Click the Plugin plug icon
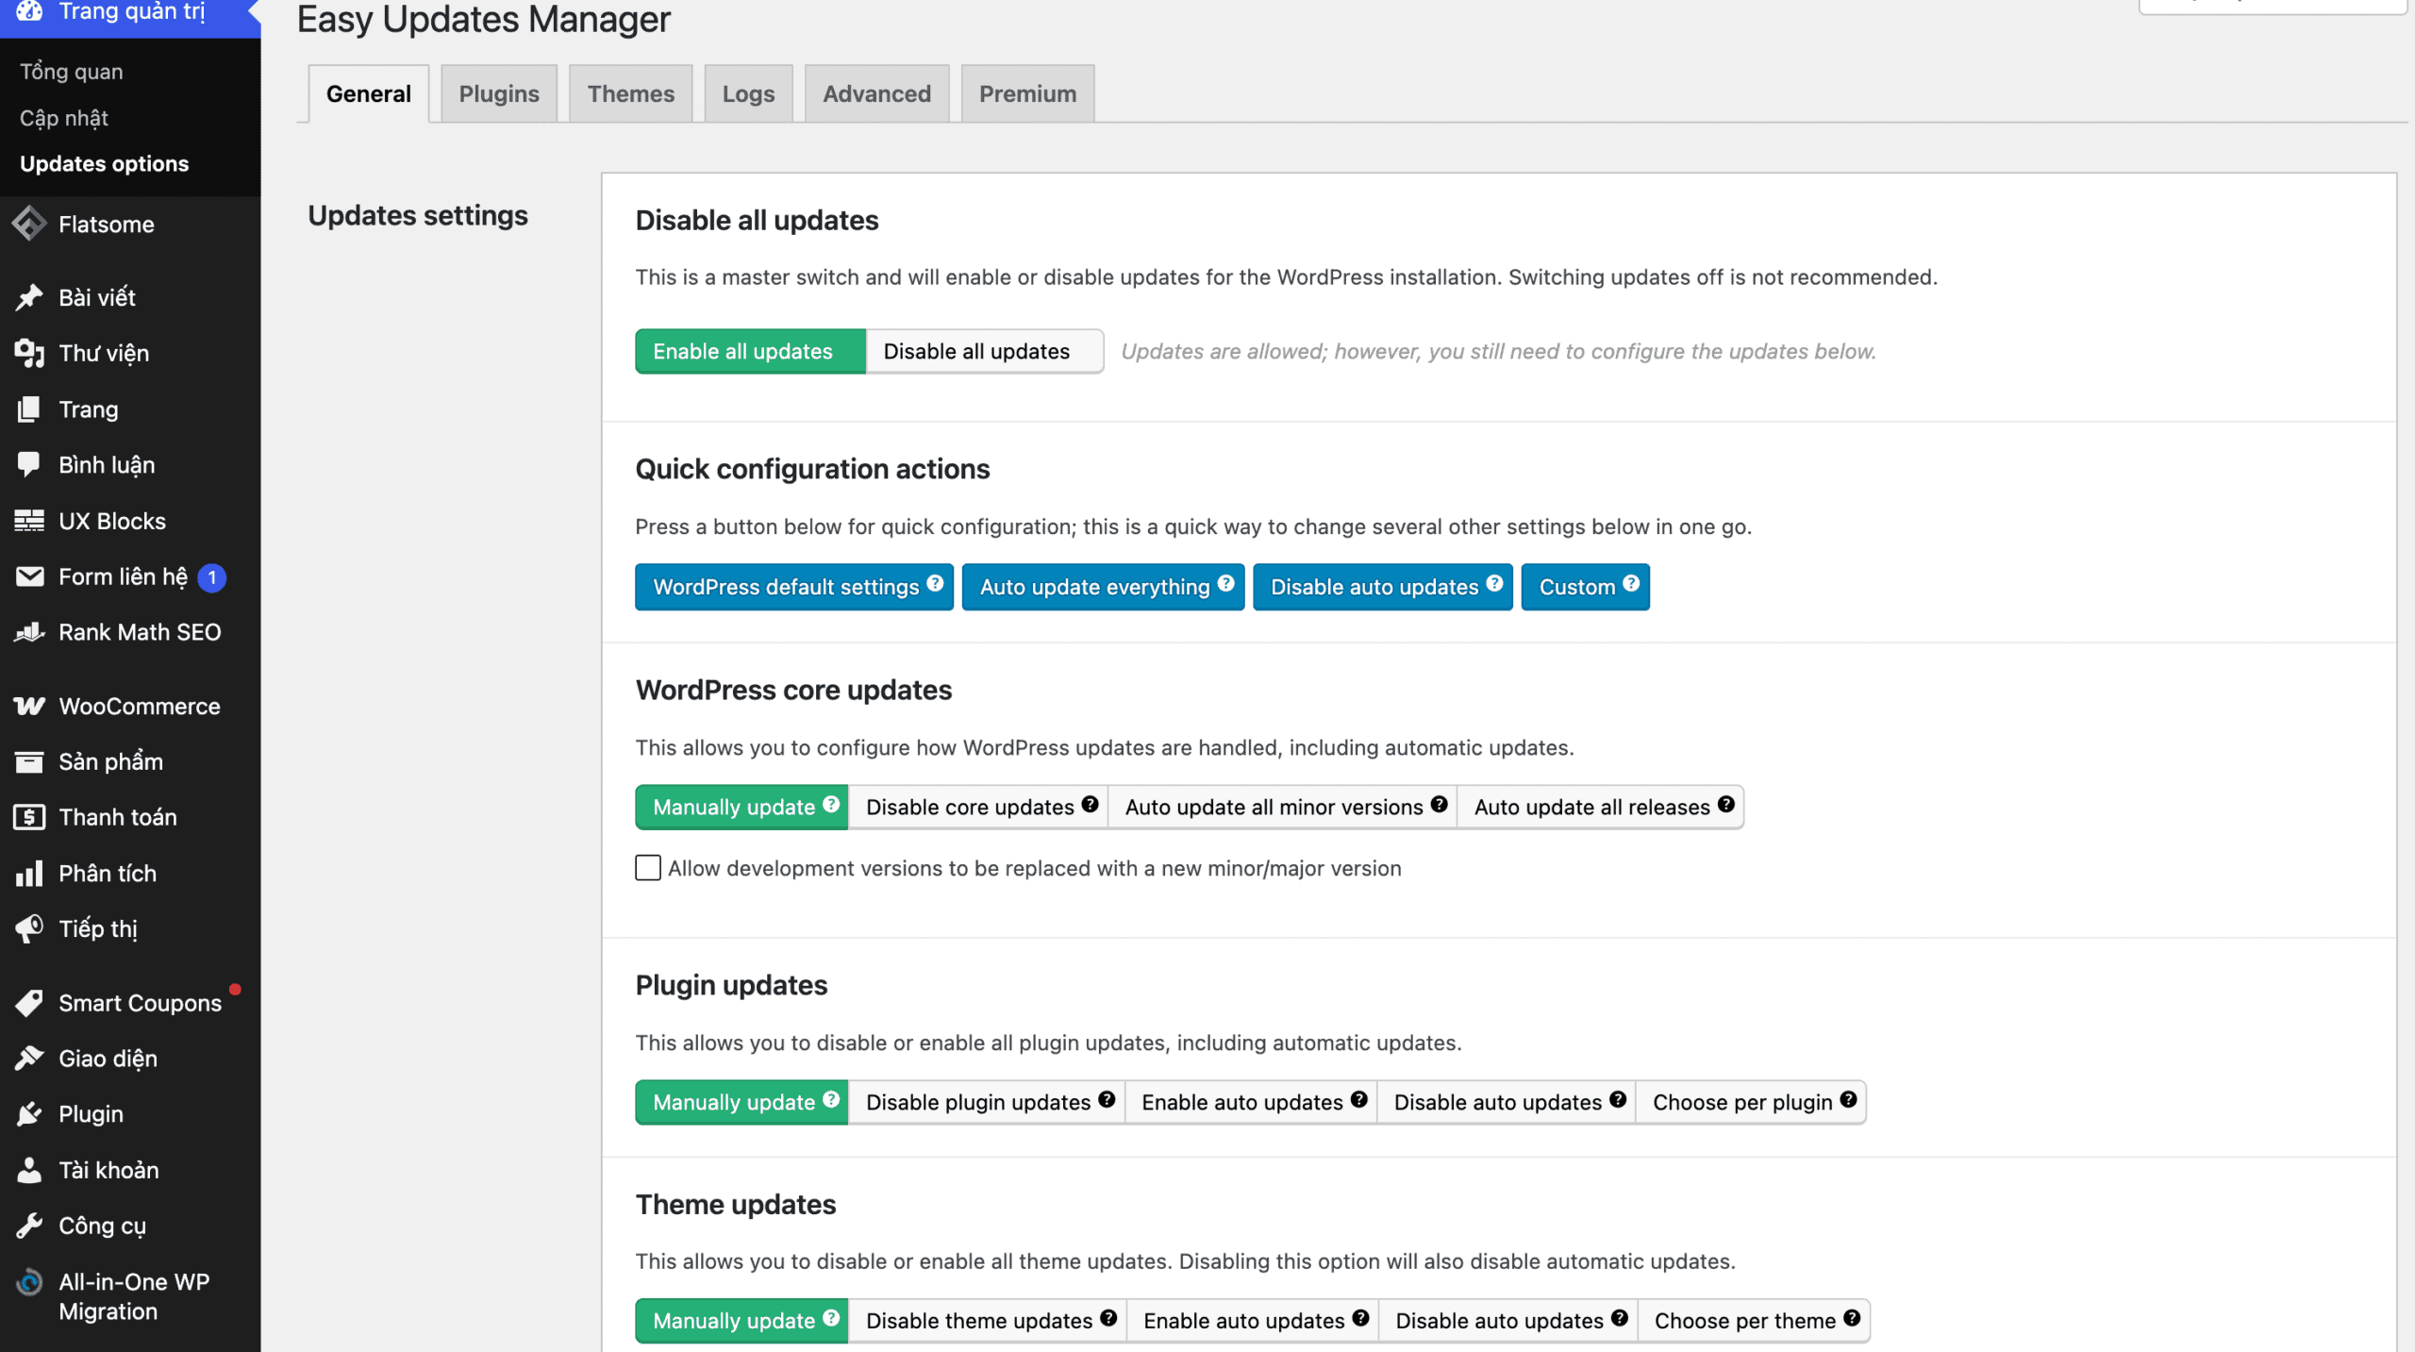The image size is (2415, 1352). (29, 1114)
